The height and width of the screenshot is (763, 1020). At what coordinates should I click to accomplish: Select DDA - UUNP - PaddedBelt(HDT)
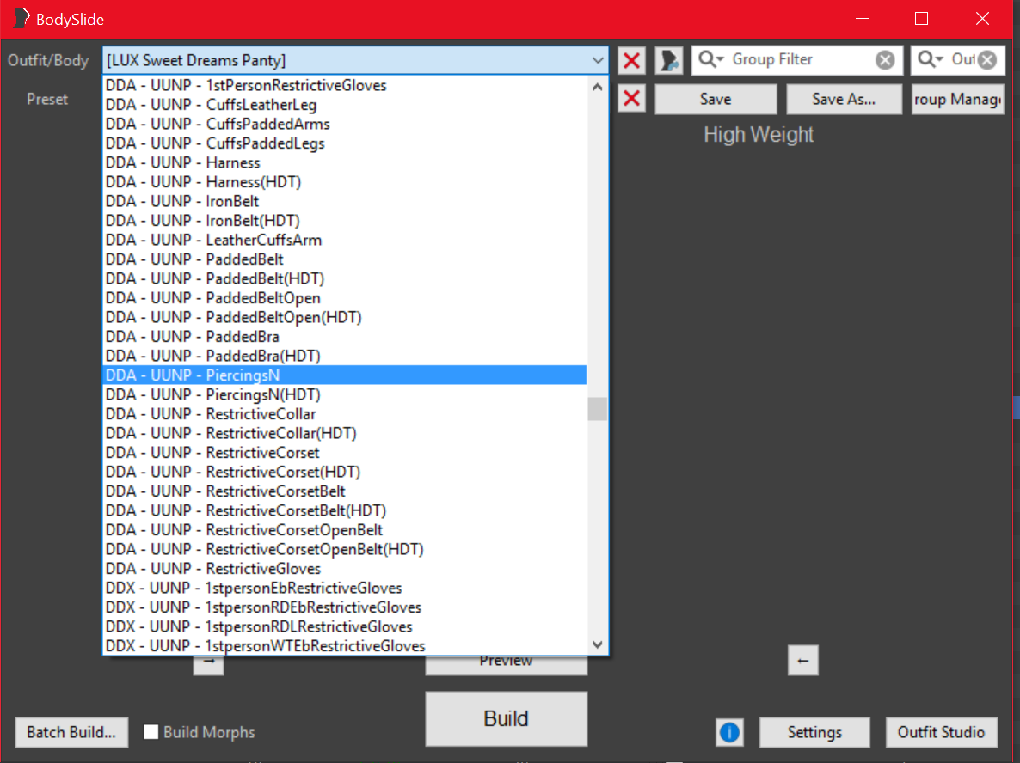345,278
